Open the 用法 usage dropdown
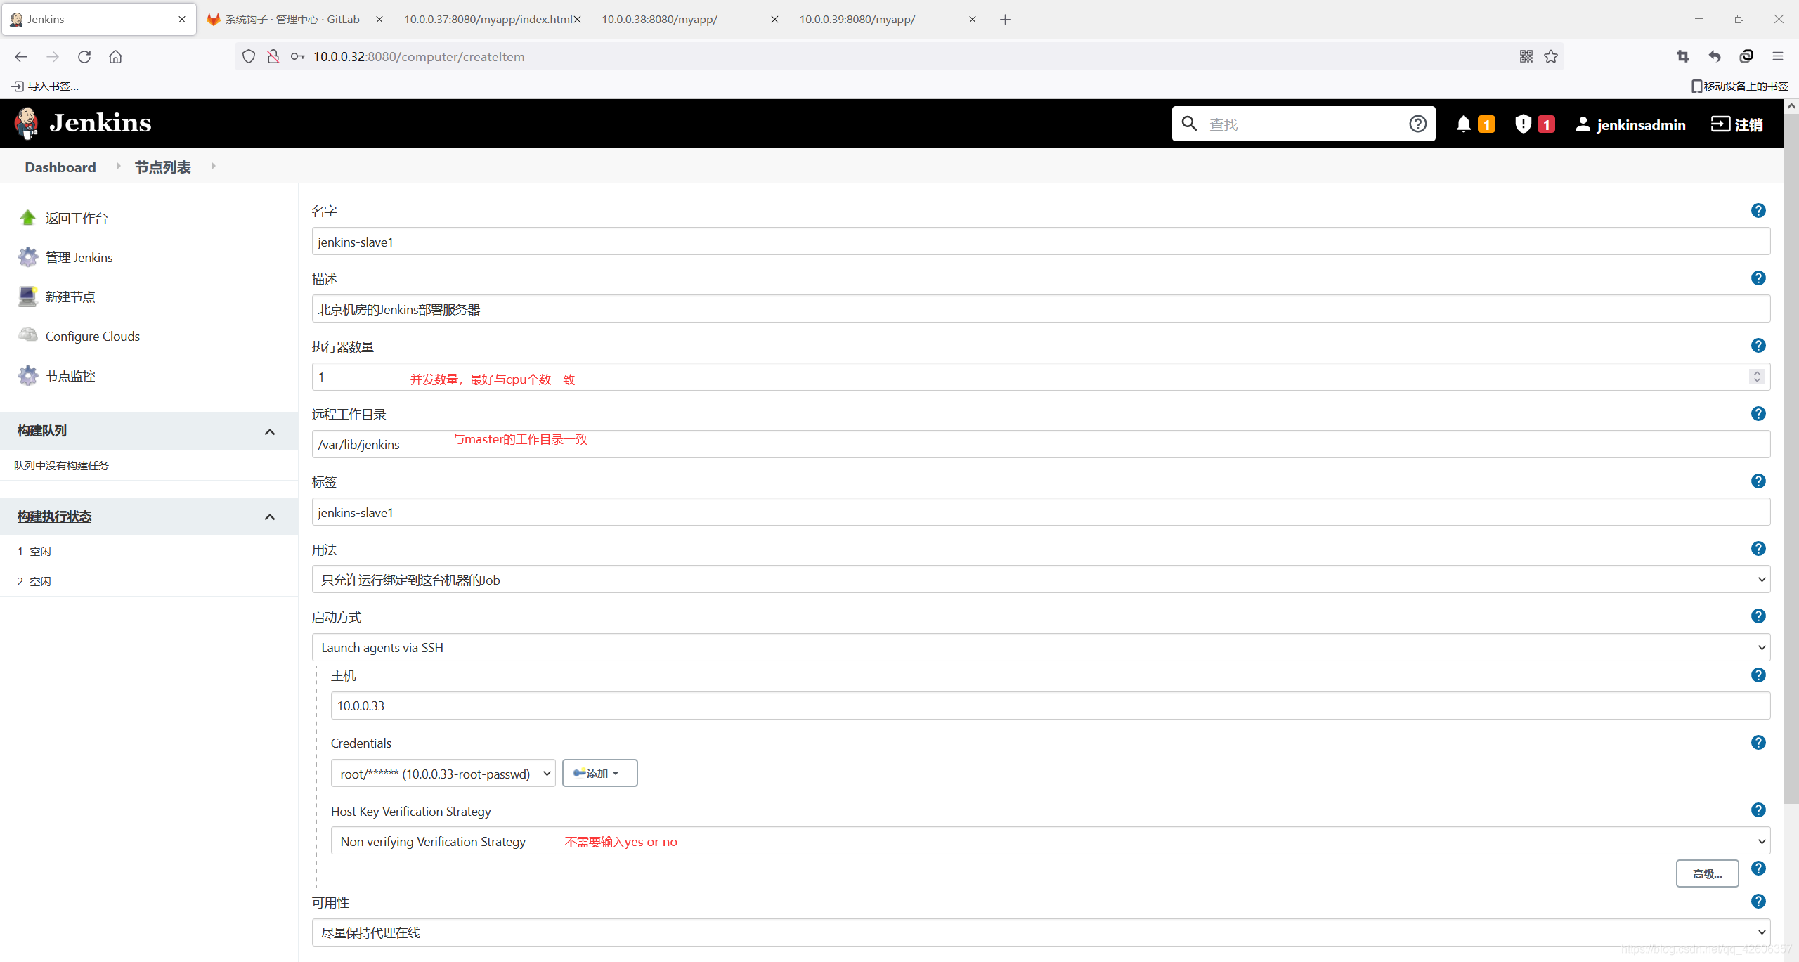 click(1040, 580)
